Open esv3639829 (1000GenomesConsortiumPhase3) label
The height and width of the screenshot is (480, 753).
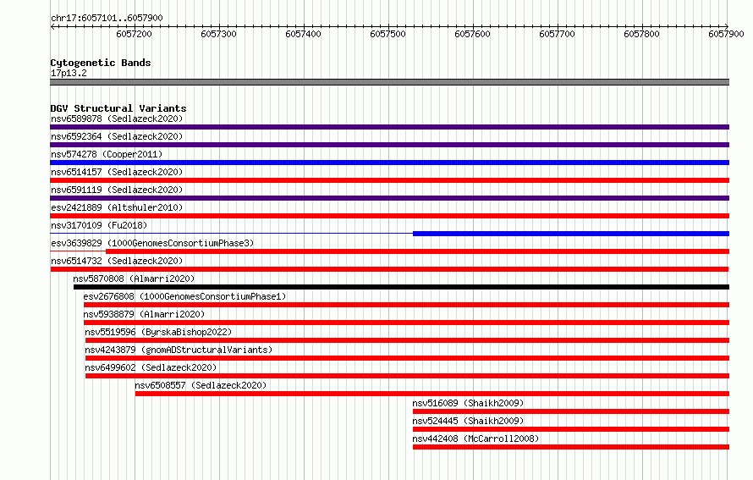point(152,243)
